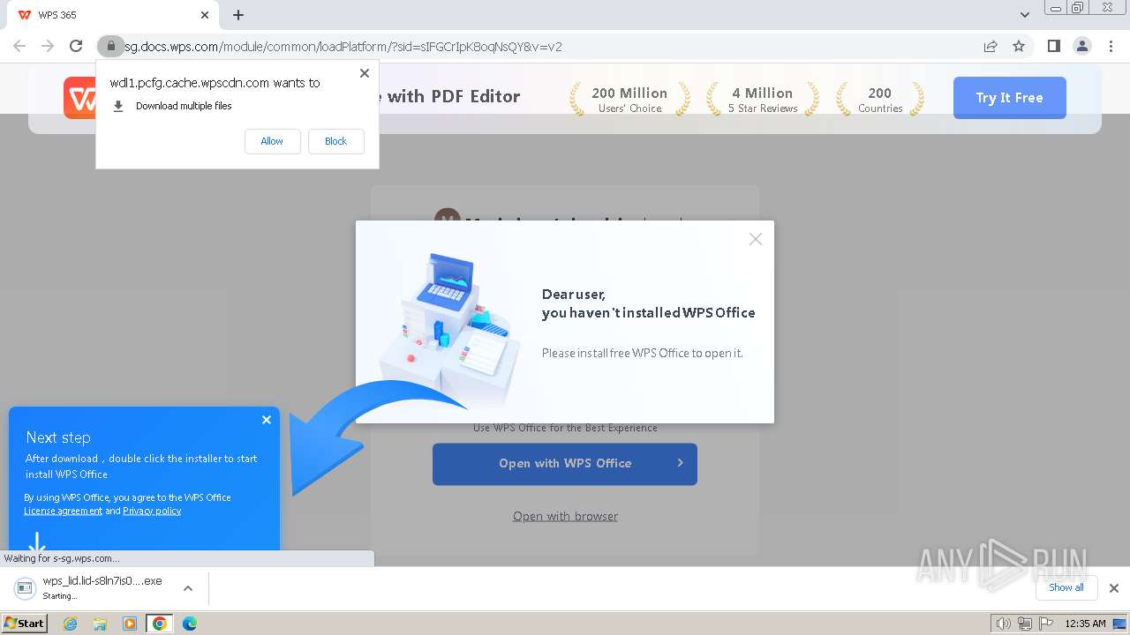The width and height of the screenshot is (1130, 635).
Task: Click the download file icon in popup
Action: pos(118,106)
